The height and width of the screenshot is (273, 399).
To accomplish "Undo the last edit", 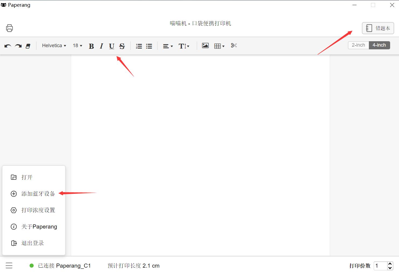I will point(8,46).
